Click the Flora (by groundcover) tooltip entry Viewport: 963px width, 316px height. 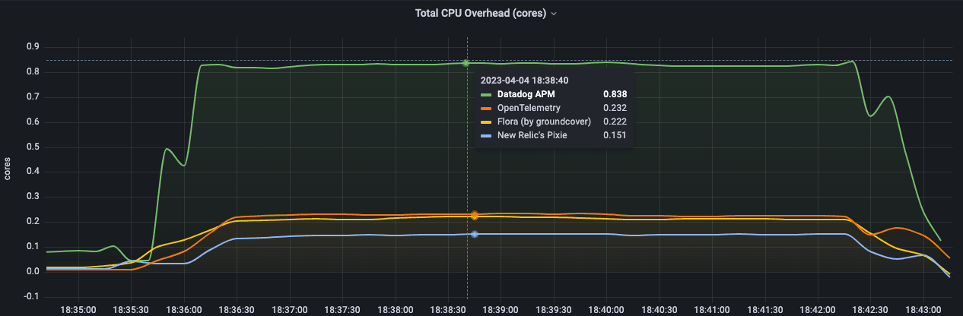pos(554,122)
